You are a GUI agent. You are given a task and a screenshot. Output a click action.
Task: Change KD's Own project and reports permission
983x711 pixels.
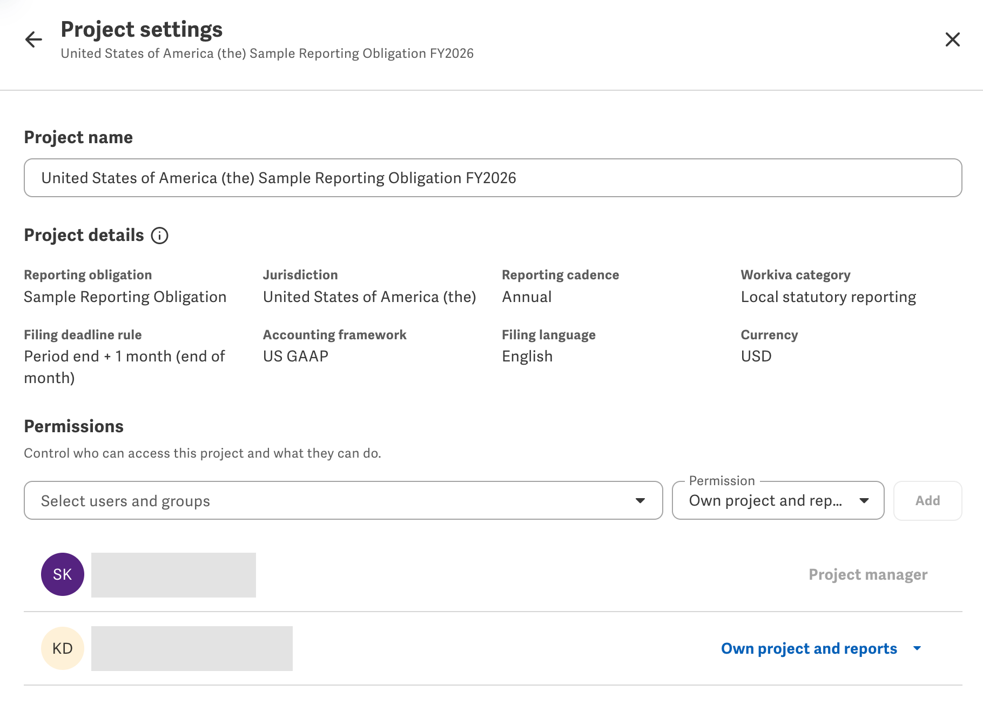809,648
